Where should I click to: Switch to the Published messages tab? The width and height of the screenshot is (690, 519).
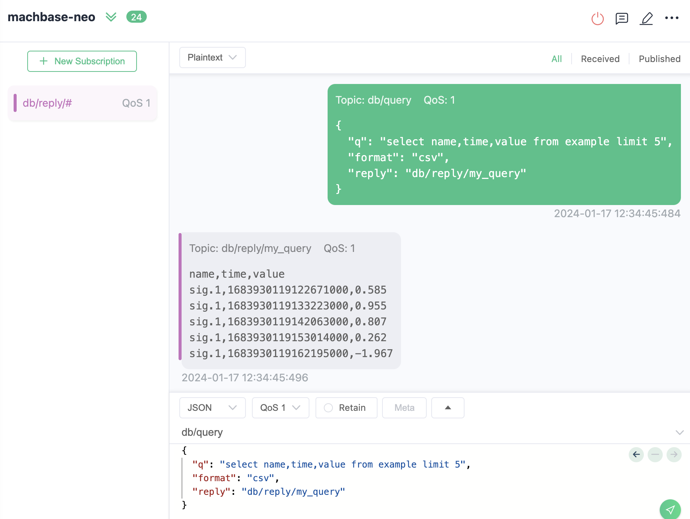[x=659, y=59]
